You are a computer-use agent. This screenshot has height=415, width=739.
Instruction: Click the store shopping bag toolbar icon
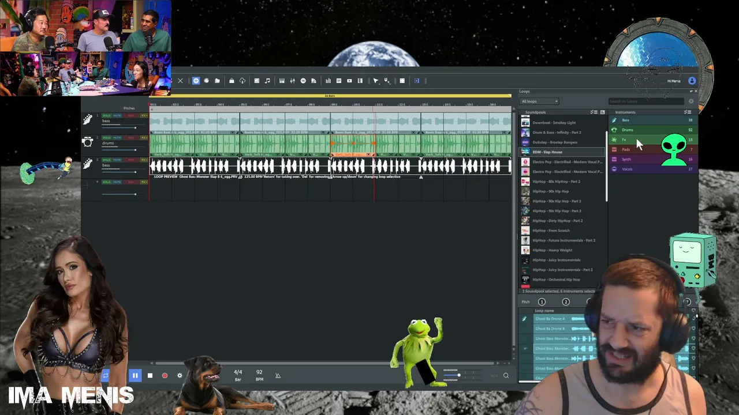(x=232, y=81)
